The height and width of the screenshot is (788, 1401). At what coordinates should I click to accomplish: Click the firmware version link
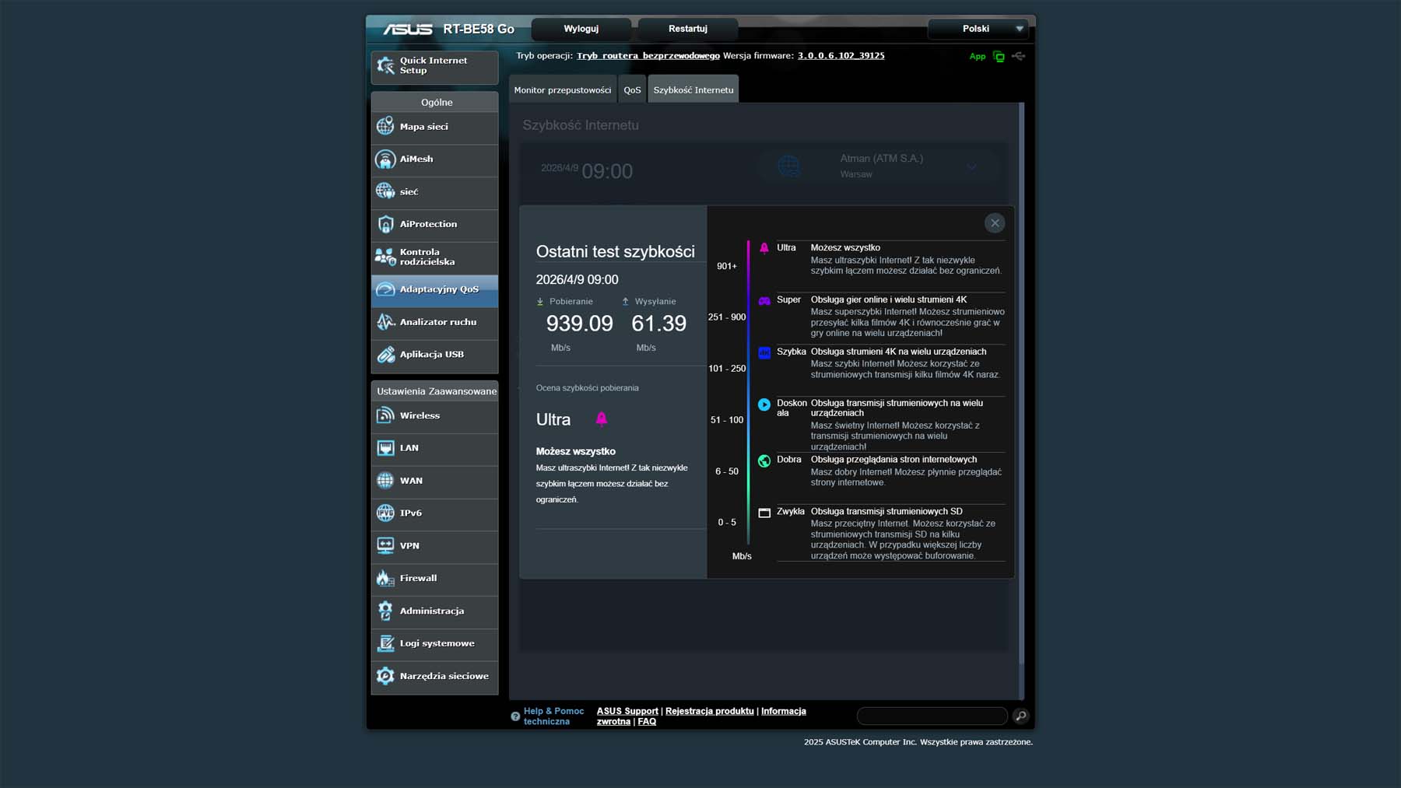(x=841, y=56)
